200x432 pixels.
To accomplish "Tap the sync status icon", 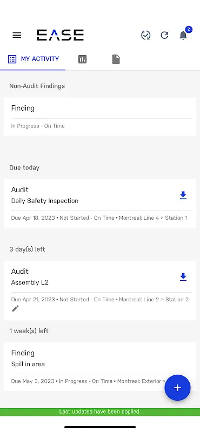I will (x=145, y=35).
